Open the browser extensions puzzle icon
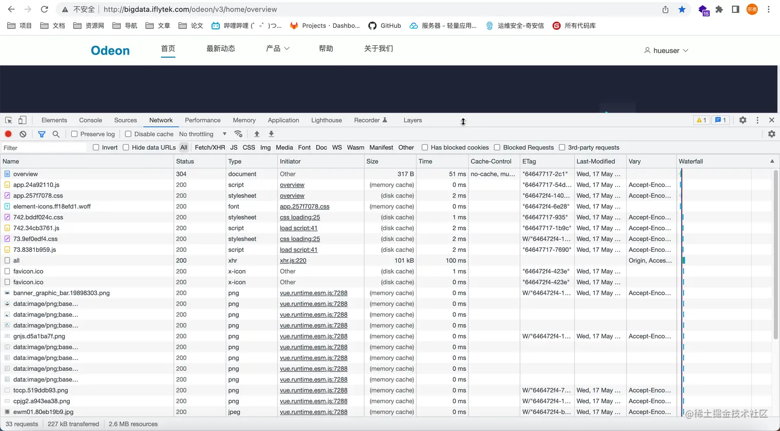 [719, 9]
